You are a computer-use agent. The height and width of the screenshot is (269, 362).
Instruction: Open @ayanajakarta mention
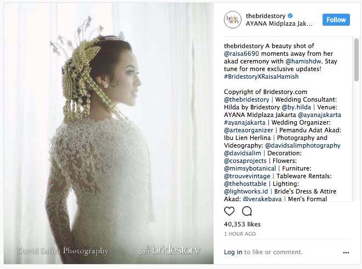click(x=319, y=115)
